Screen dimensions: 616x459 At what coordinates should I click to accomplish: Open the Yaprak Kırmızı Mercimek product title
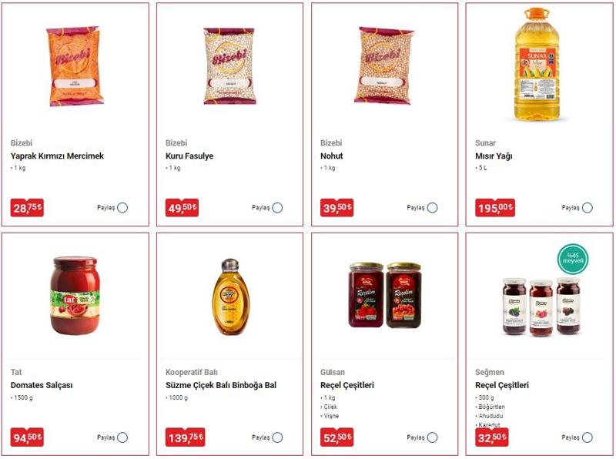click(x=57, y=156)
